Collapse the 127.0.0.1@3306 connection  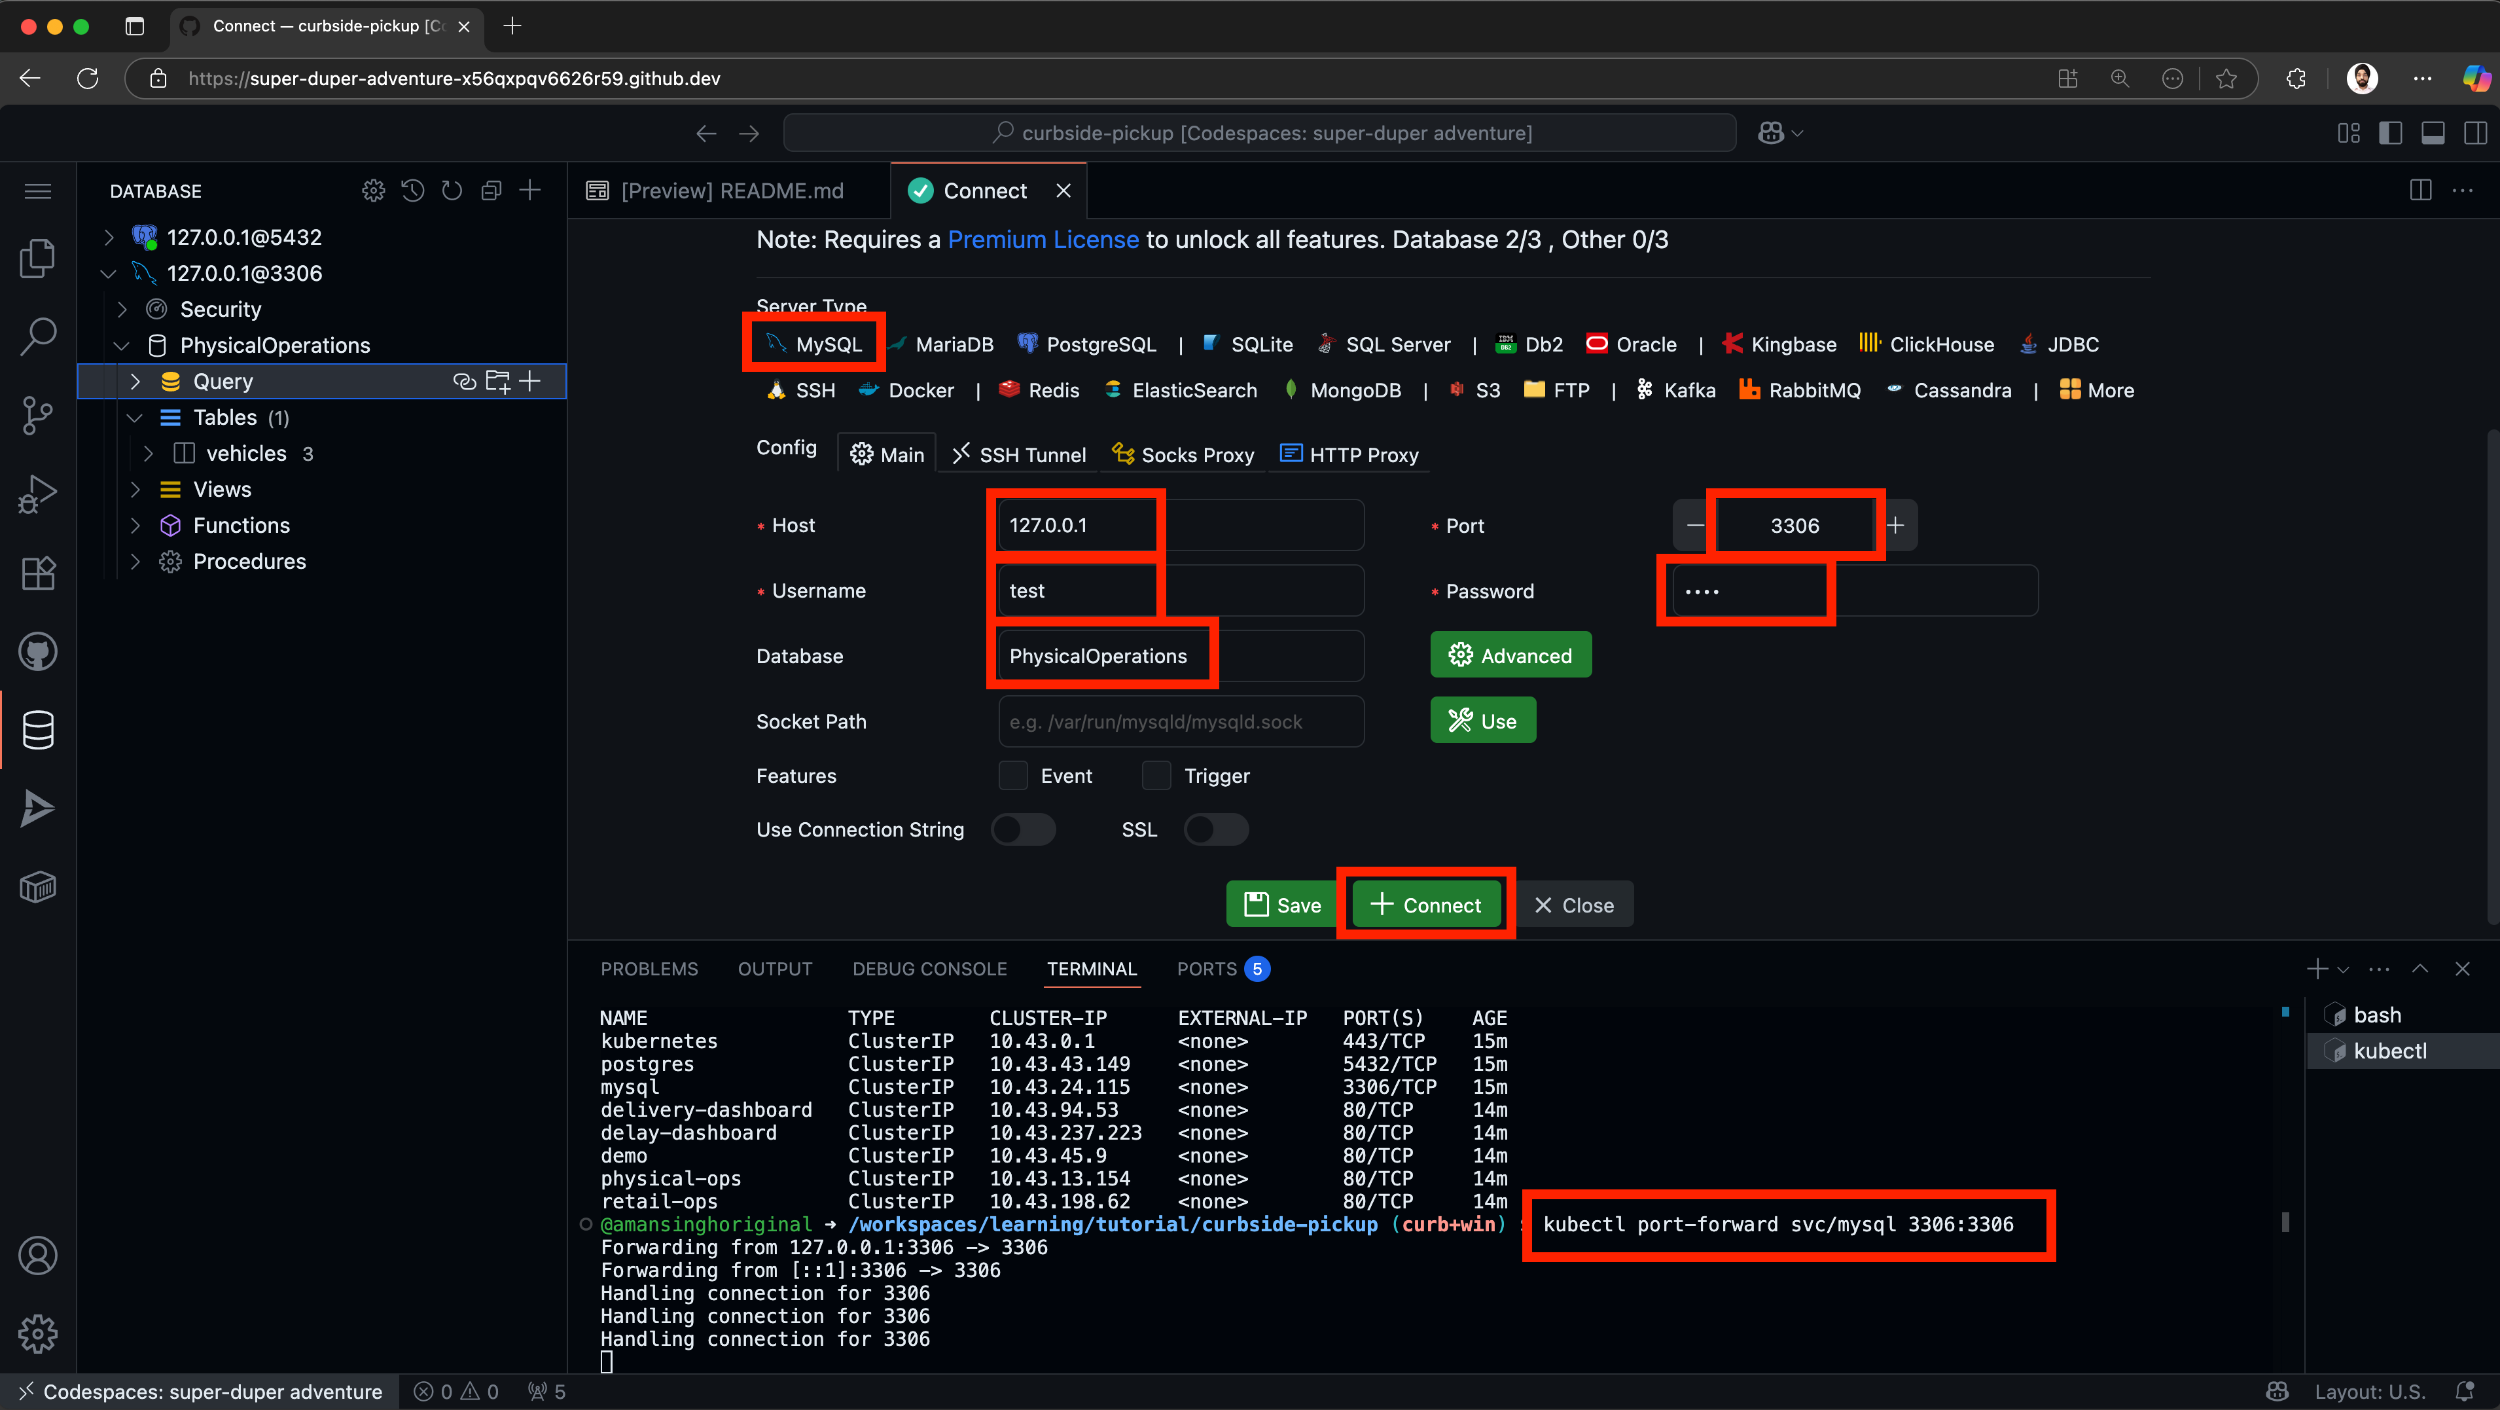point(108,273)
